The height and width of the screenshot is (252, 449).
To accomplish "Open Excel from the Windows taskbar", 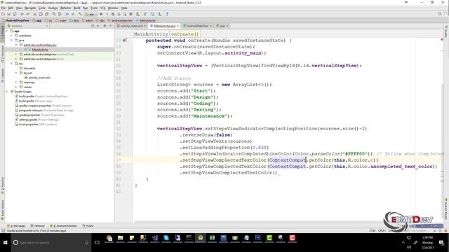I will click(212, 238).
